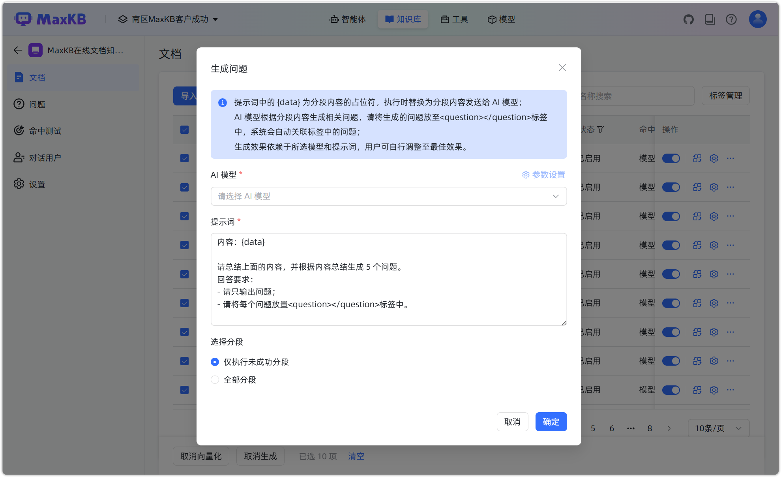Open a document row's settings gear icon

(714, 158)
